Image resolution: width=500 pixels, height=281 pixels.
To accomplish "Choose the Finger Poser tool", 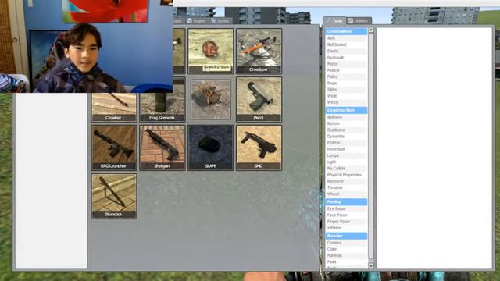I will click(346, 222).
